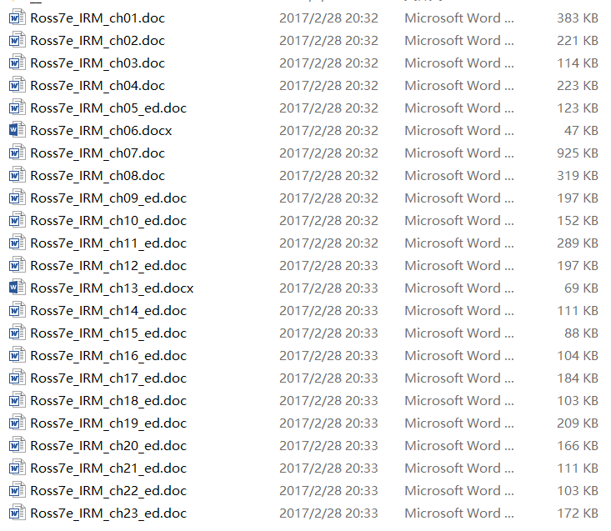This screenshot has height=531, width=611.
Task: Click the file name Ross7e_IRM_ch11_ed.doc
Action: (108, 243)
